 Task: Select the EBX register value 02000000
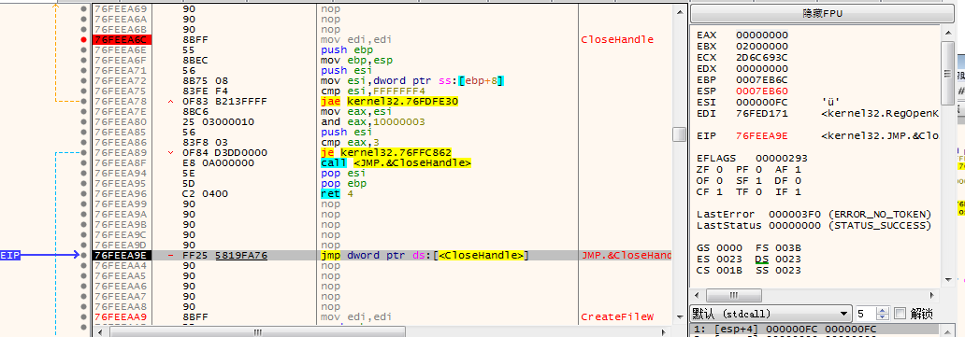tap(762, 46)
